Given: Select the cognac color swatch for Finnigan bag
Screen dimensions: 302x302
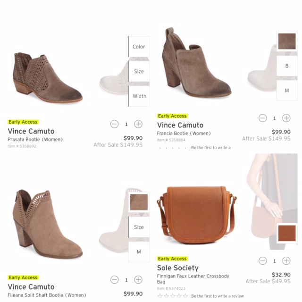Looking at the screenshot, I should (287, 233).
